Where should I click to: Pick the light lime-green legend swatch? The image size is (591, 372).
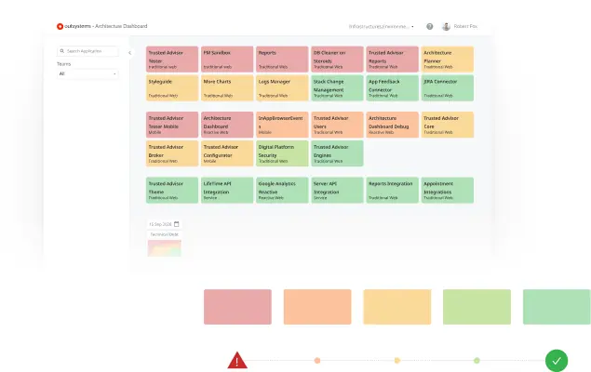point(477,307)
